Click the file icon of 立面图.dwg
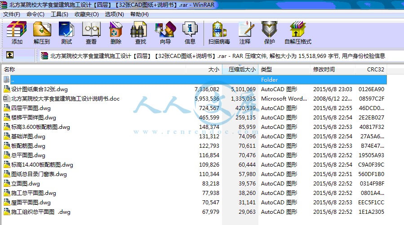The height and width of the screenshot is (225, 404). click(x=7, y=184)
